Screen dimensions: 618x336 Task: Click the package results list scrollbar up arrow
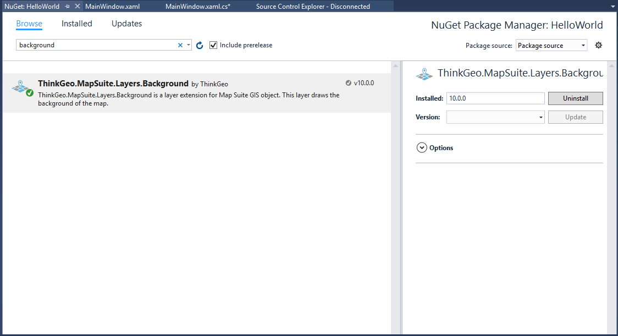pos(396,66)
